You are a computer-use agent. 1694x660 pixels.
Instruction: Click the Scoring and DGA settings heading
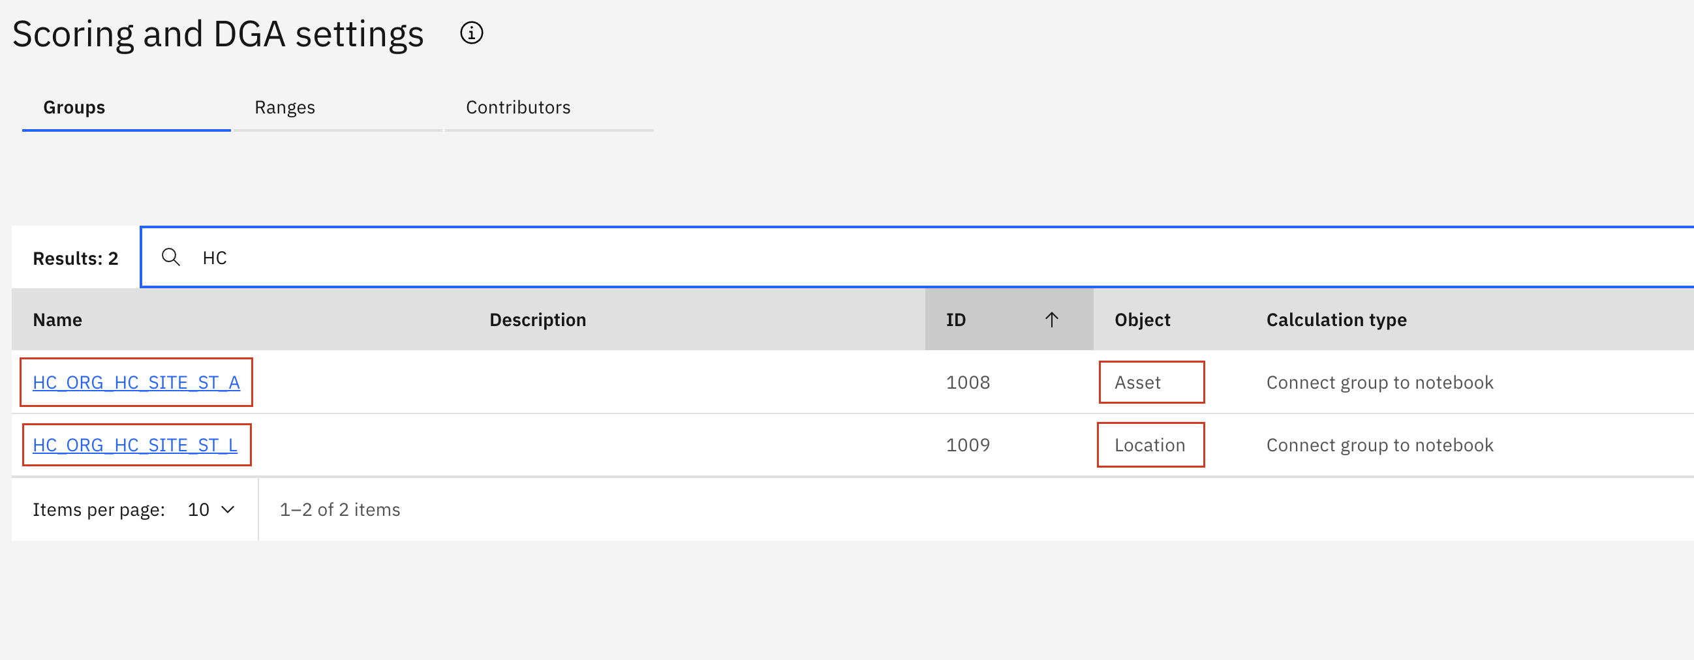click(x=218, y=33)
